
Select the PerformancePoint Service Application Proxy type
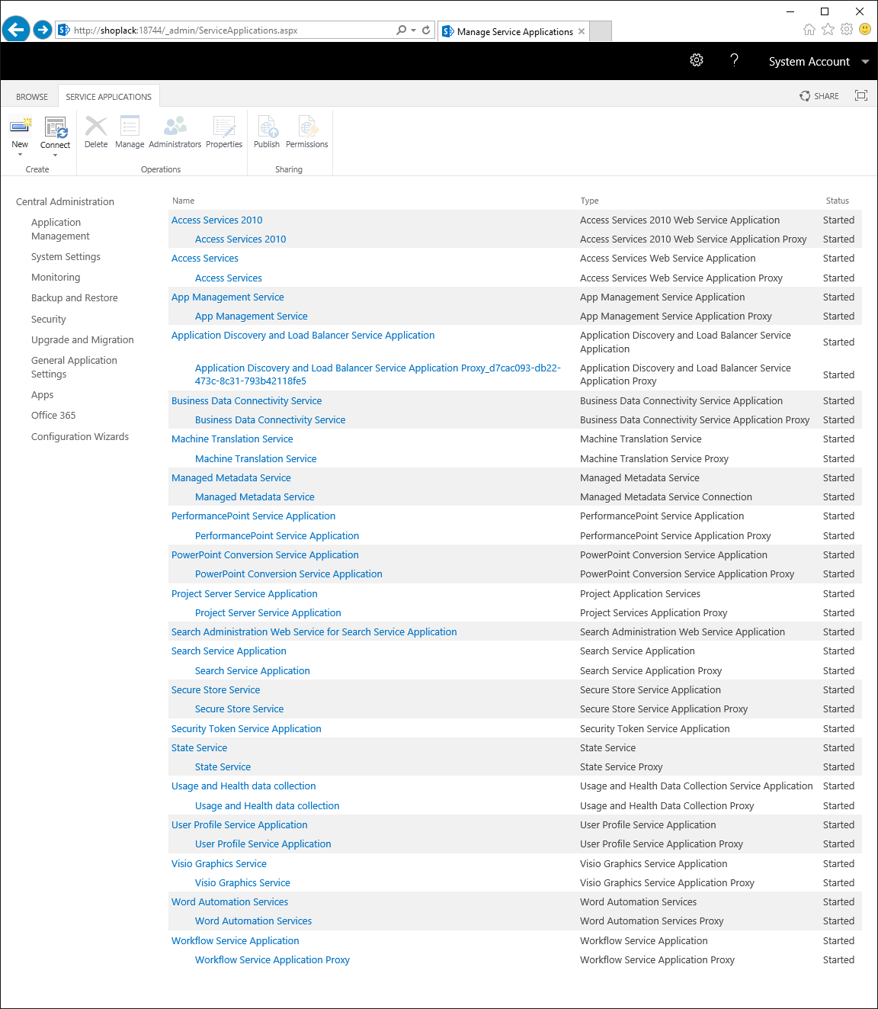pyautogui.click(x=675, y=536)
